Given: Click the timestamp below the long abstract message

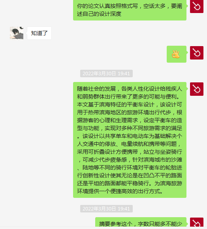Looking at the screenshot, I should pos(106,209).
